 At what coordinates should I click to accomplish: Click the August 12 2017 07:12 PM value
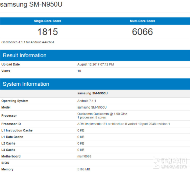tap(95, 64)
